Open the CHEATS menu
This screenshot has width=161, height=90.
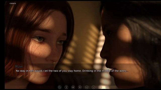[13, 3]
